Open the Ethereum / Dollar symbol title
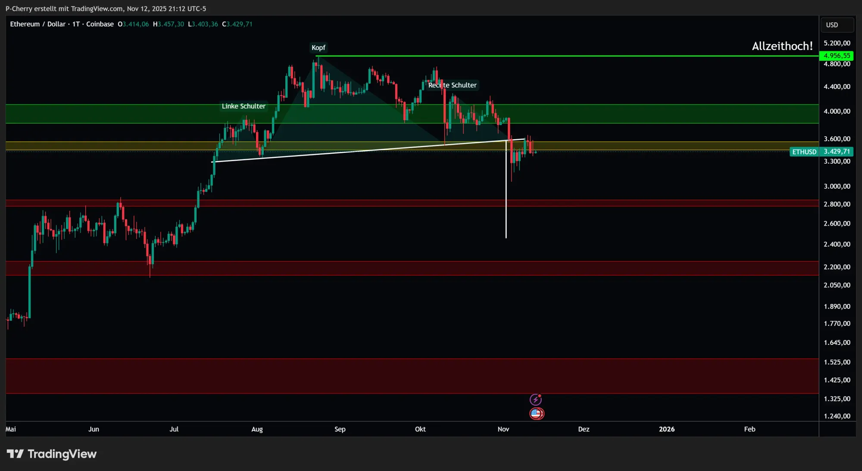The height and width of the screenshot is (471, 862). [39, 24]
